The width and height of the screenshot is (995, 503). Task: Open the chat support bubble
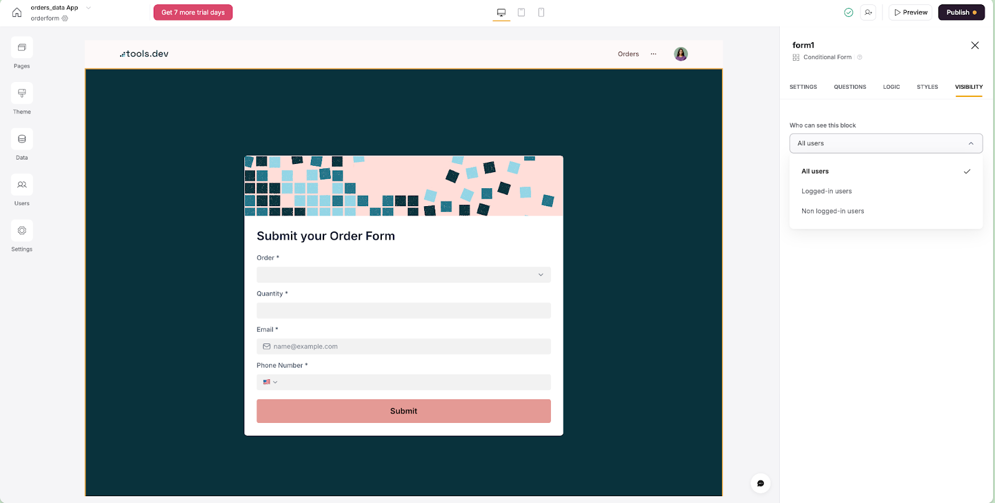click(760, 483)
